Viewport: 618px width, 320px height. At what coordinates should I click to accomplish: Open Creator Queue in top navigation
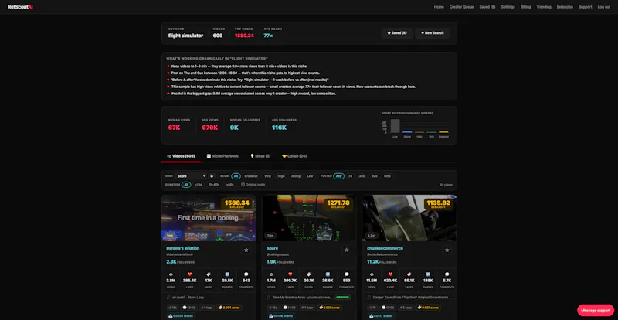tap(461, 7)
